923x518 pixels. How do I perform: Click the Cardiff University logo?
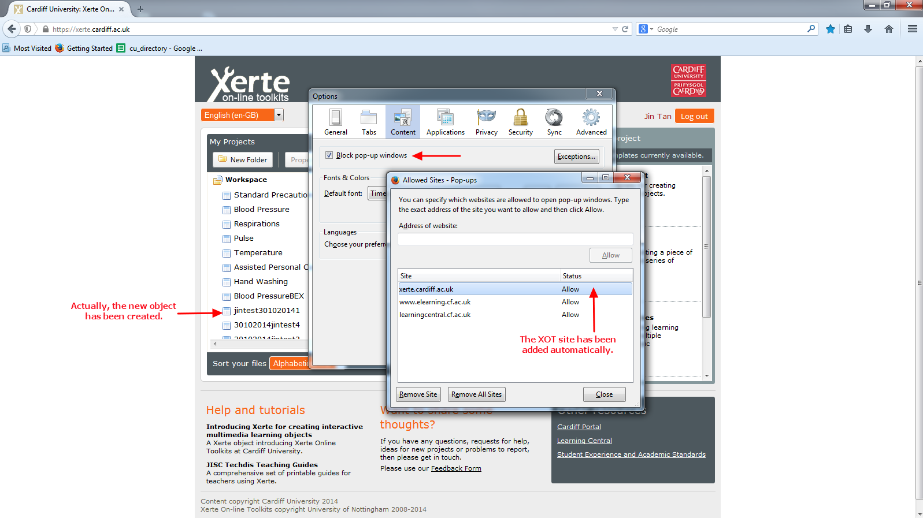[x=688, y=80]
